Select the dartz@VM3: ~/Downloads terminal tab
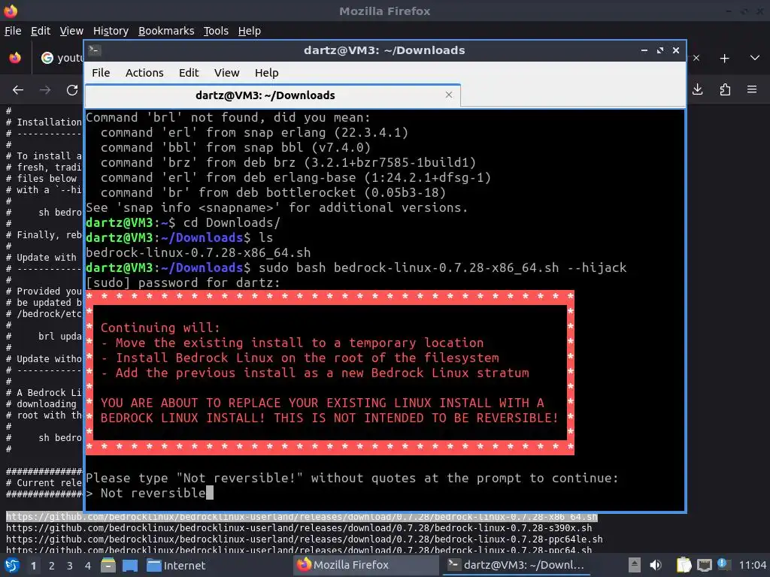The height and width of the screenshot is (577, 770). 272,95
